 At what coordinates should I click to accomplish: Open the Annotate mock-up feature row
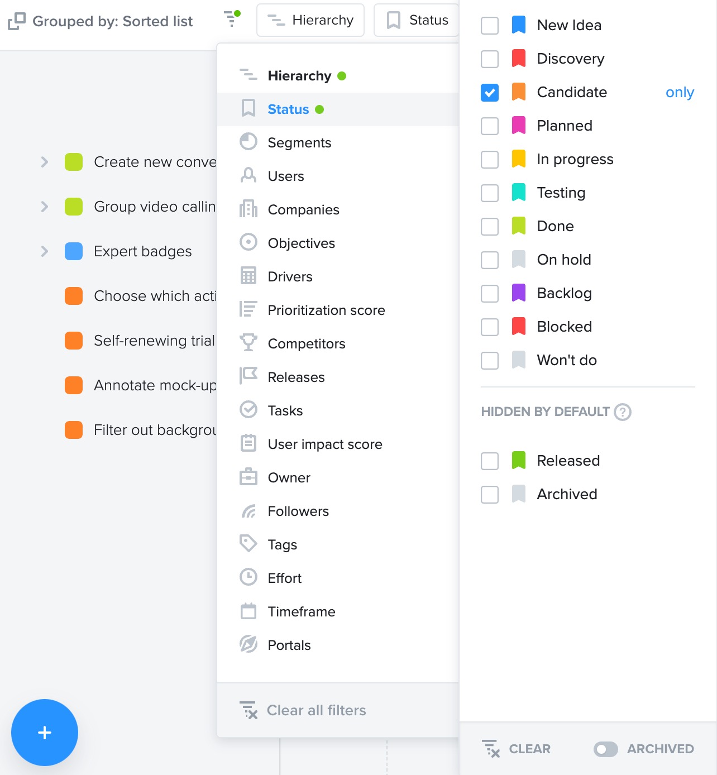pyautogui.click(x=155, y=385)
